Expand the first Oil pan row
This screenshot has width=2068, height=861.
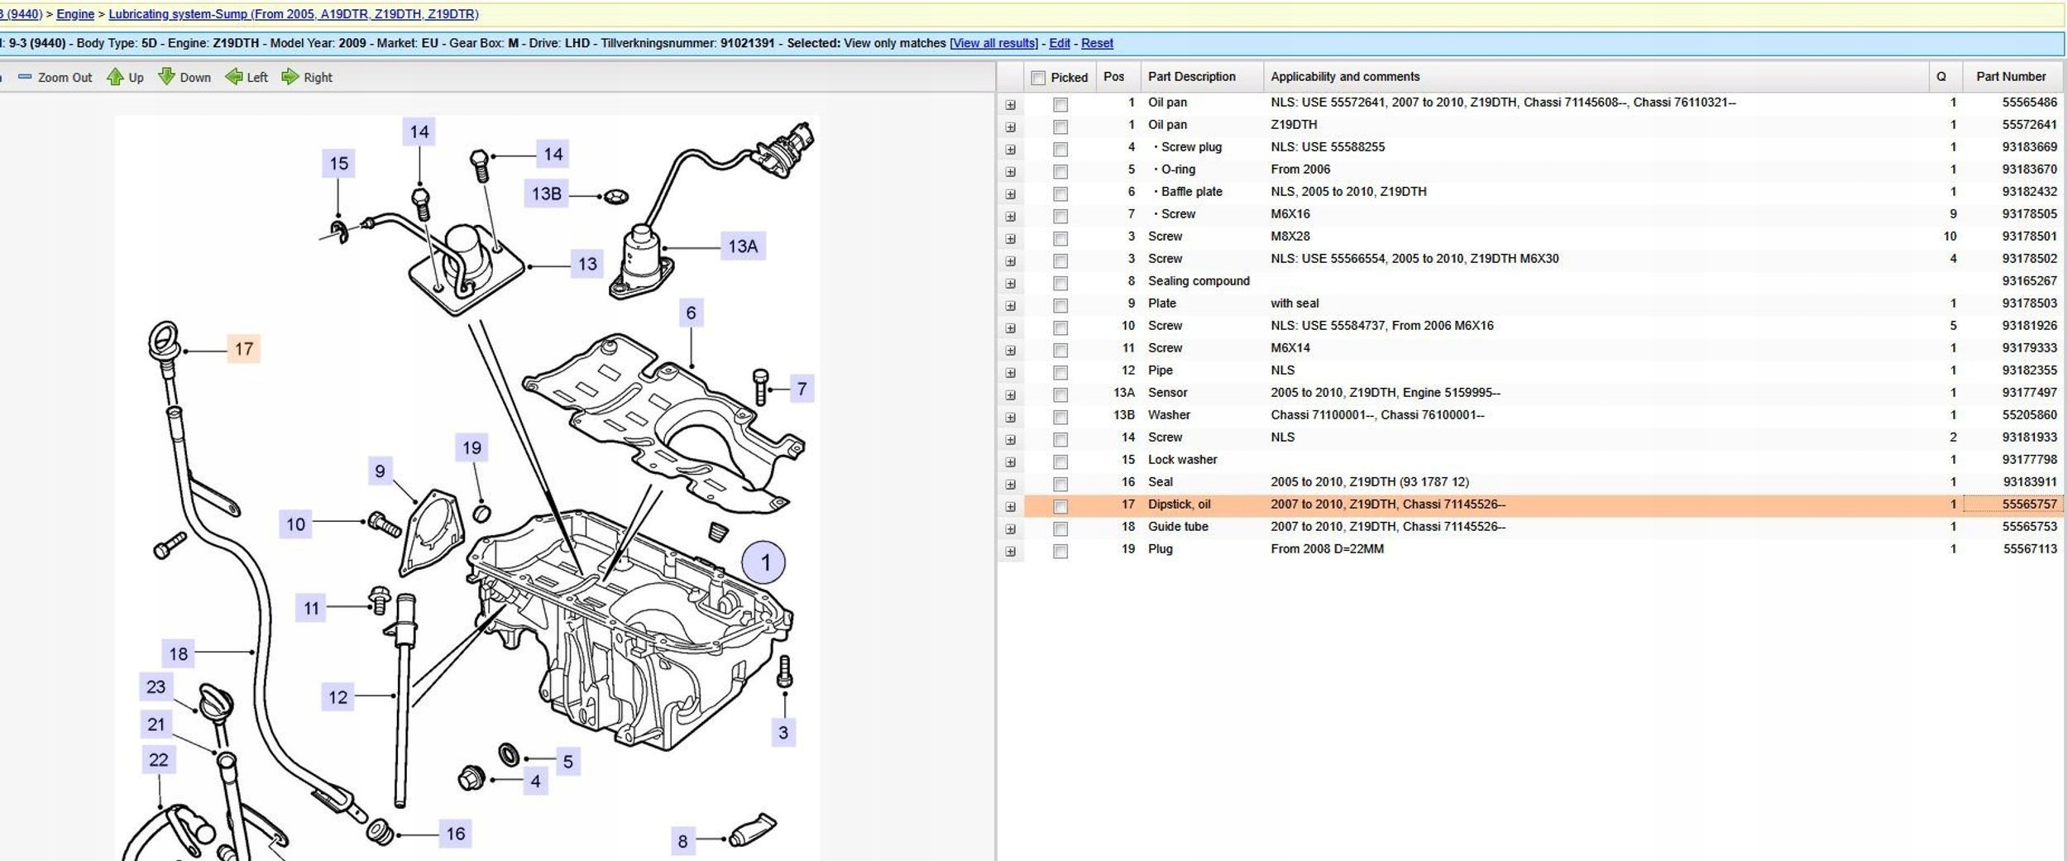tap(1010, 104)
